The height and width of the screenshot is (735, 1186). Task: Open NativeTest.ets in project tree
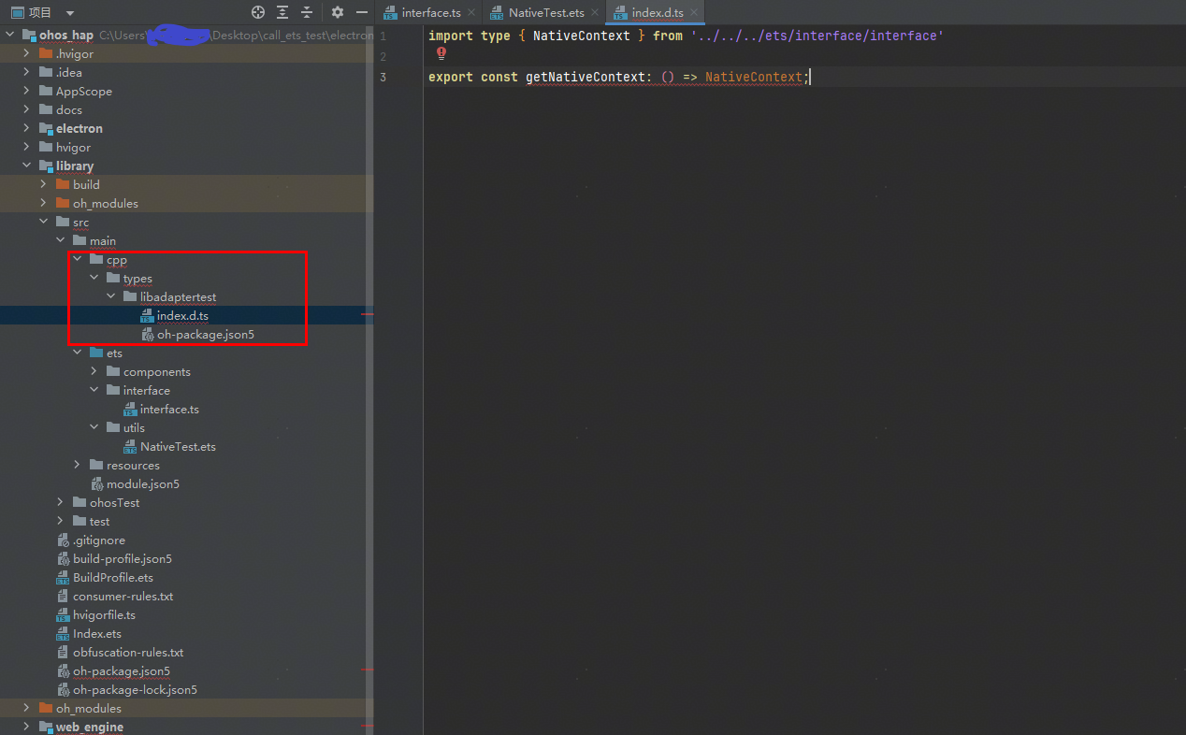coord(178,447)
